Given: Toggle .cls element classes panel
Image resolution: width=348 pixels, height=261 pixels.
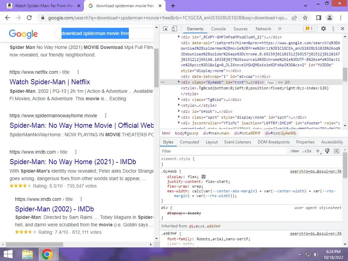Looking at the screenshot, I should 307,151.
